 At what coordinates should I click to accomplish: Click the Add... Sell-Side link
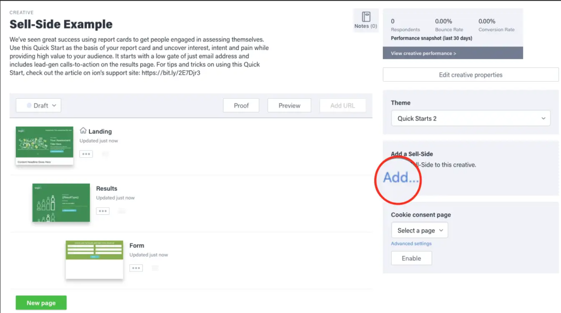(x=400, y=178)
